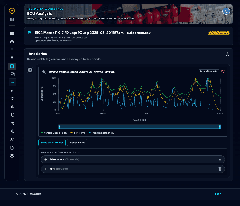The height and width of the screenshot is (206, 240).
Task: Click the car icon beside the log title
Action: 29,33
